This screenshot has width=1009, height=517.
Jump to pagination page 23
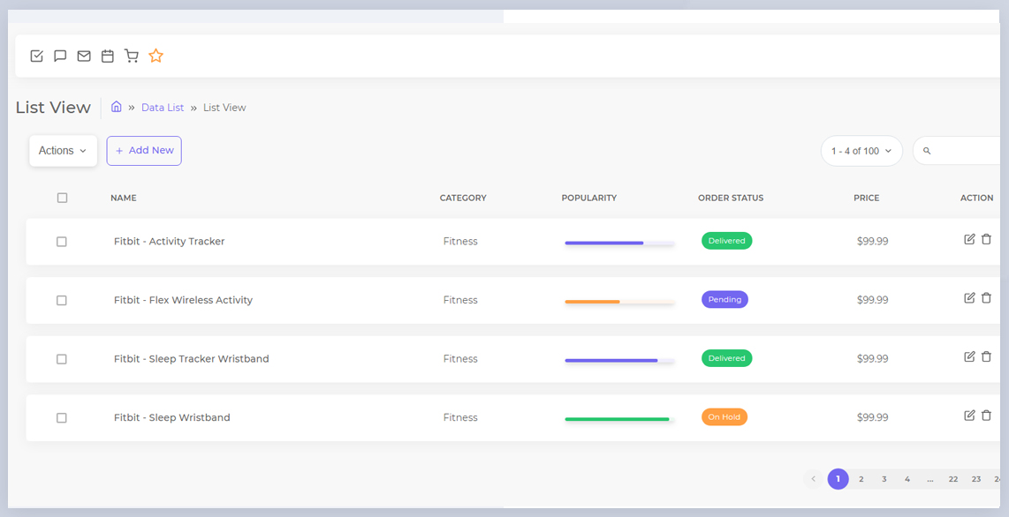[976, 479]
